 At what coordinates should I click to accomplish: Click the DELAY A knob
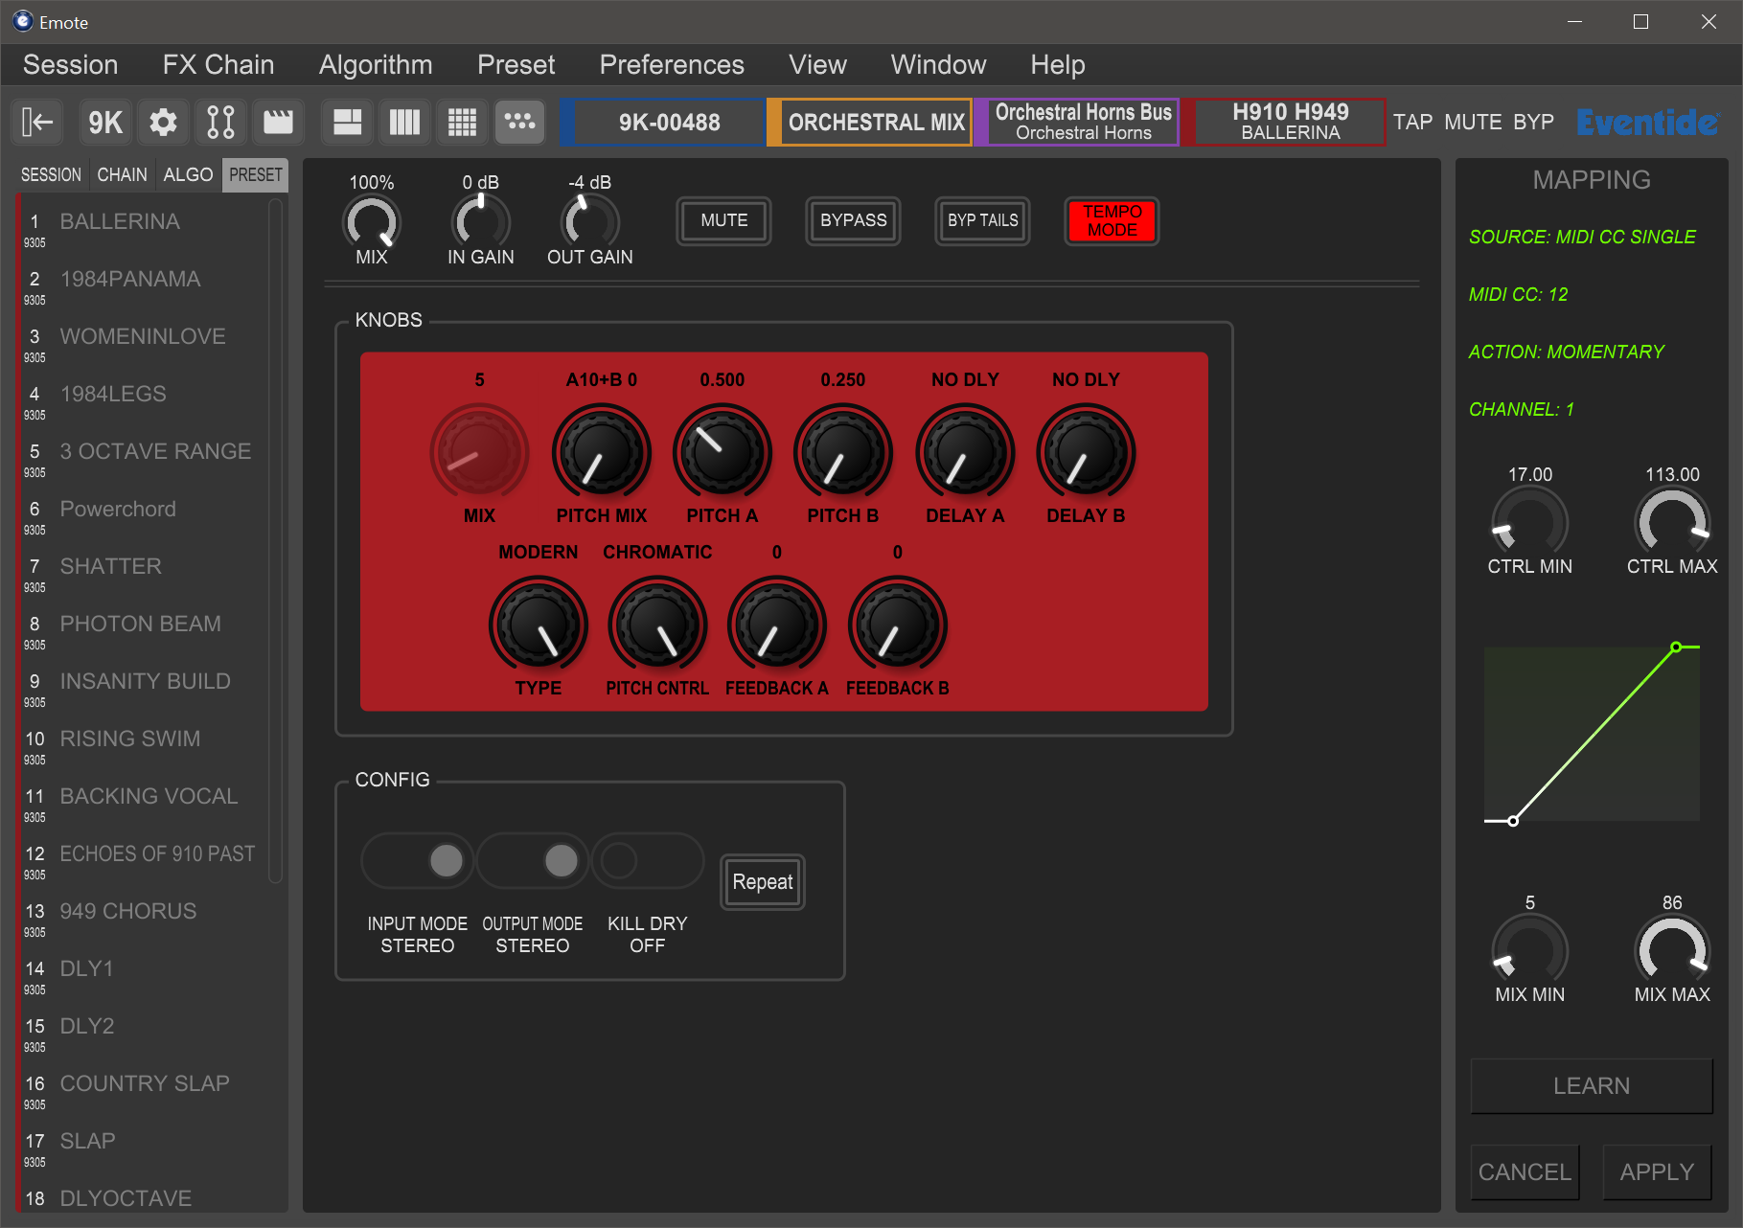tap(965, 451)
